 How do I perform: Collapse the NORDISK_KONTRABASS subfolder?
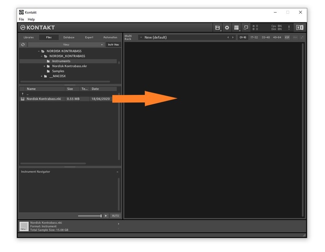[41, 56]
